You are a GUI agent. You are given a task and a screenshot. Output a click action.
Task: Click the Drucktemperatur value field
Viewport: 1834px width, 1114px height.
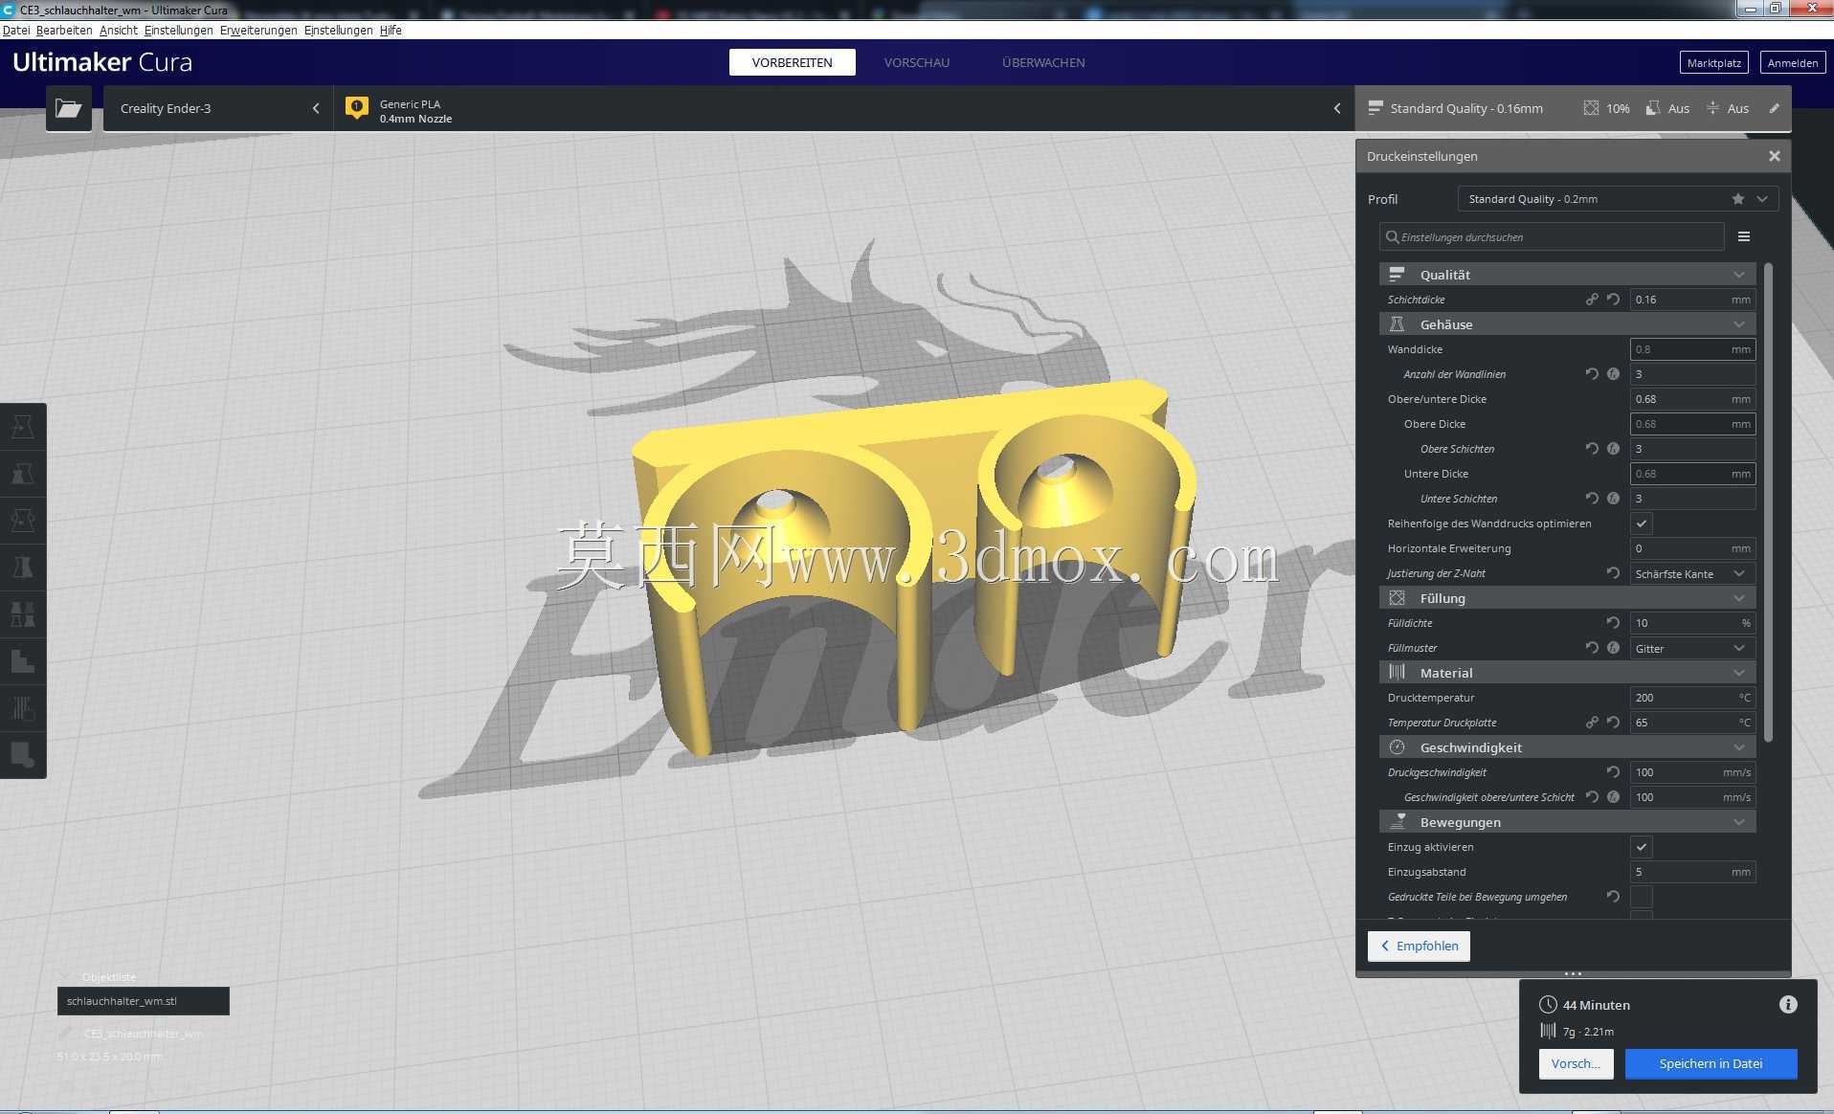pyautogui.click(x=1692, y=698)
